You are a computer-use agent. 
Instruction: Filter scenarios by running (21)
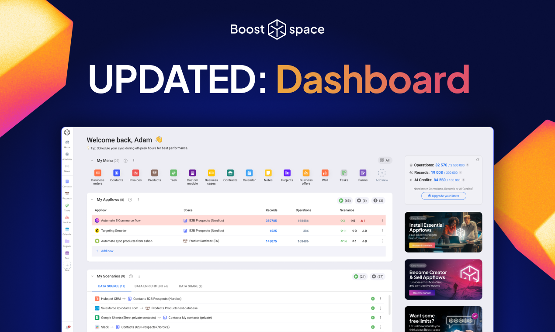[360, 277]
